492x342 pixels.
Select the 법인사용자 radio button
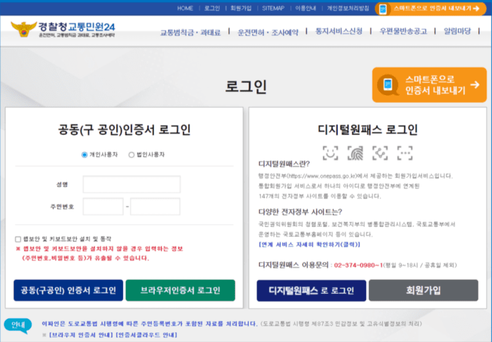(131, 155)
